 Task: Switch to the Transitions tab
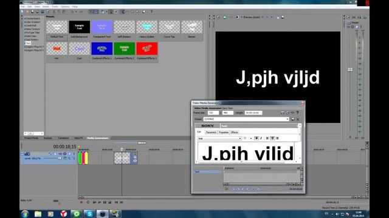click(63, 138)
